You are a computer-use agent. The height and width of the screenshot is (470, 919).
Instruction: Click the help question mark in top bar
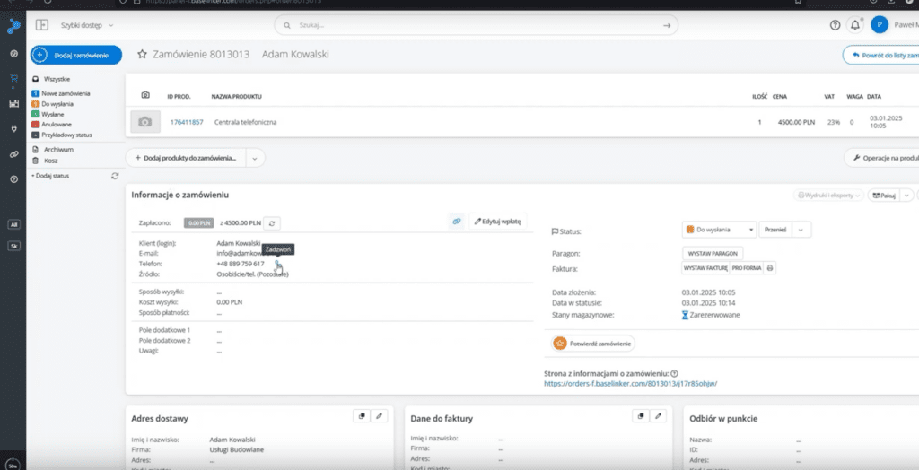(835, 25)
